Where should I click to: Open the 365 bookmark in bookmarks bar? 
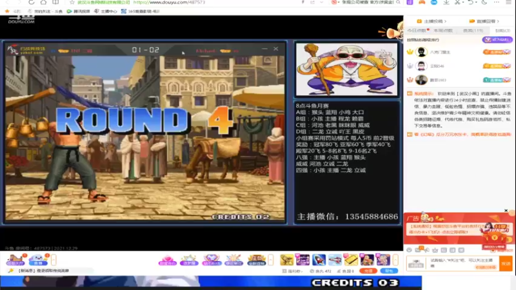[141, 11]
